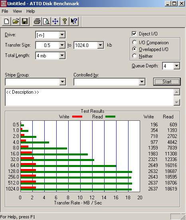Select the I/O Comparison radio button
Viewport: 186px width, 220px height.
coord(135,42)
